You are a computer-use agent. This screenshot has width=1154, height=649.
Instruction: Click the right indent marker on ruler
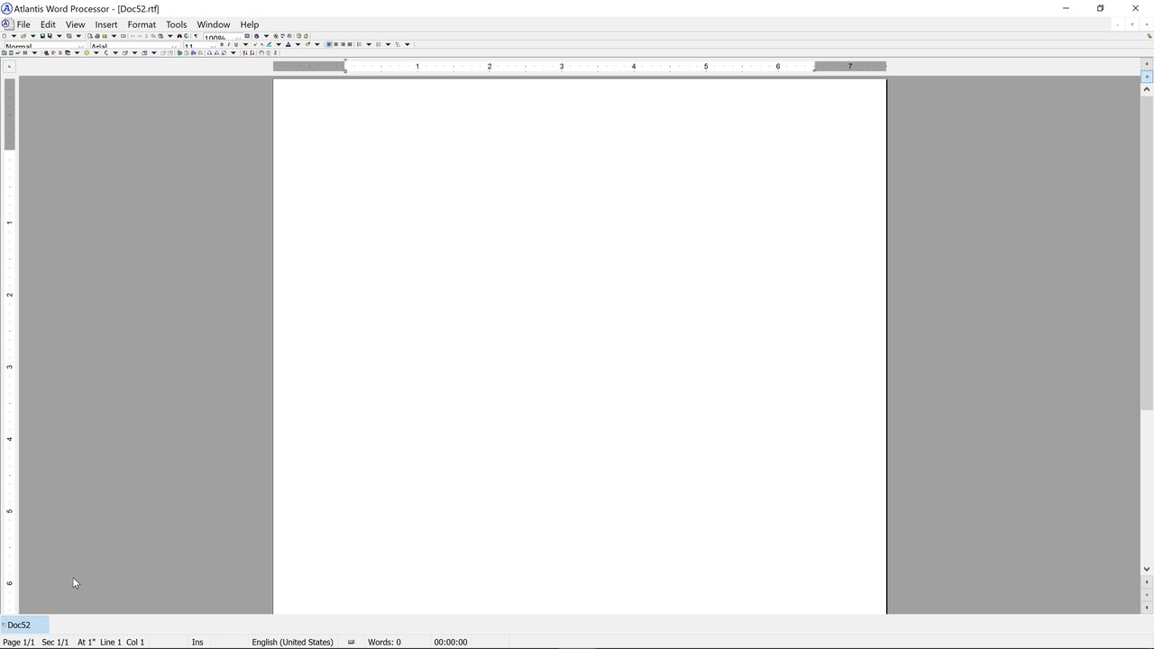point(814,69)
